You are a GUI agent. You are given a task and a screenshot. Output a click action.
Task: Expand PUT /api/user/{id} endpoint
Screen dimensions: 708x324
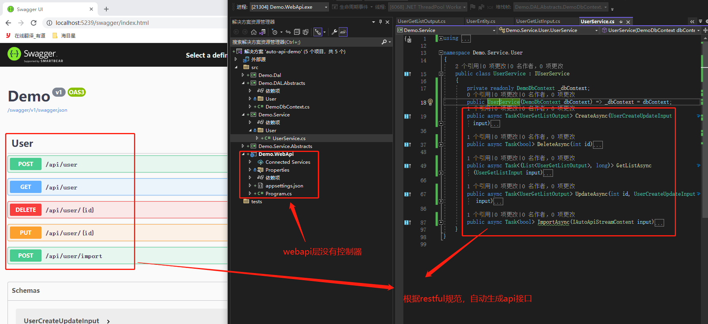pyautogui.click(x=118, y=233)
